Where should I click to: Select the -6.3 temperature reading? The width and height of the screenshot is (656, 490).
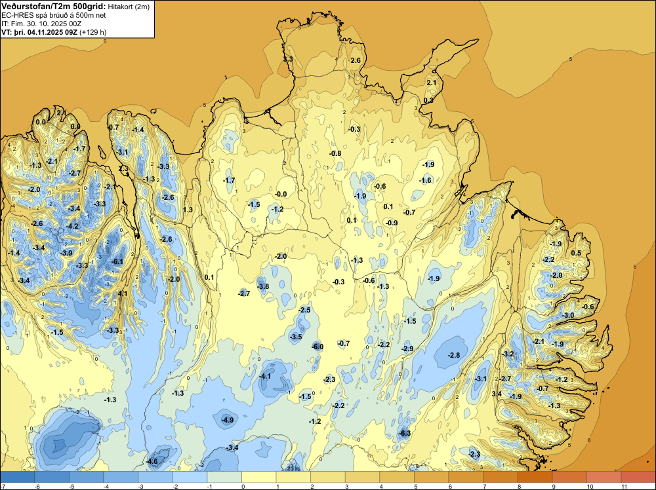(405, 433)
